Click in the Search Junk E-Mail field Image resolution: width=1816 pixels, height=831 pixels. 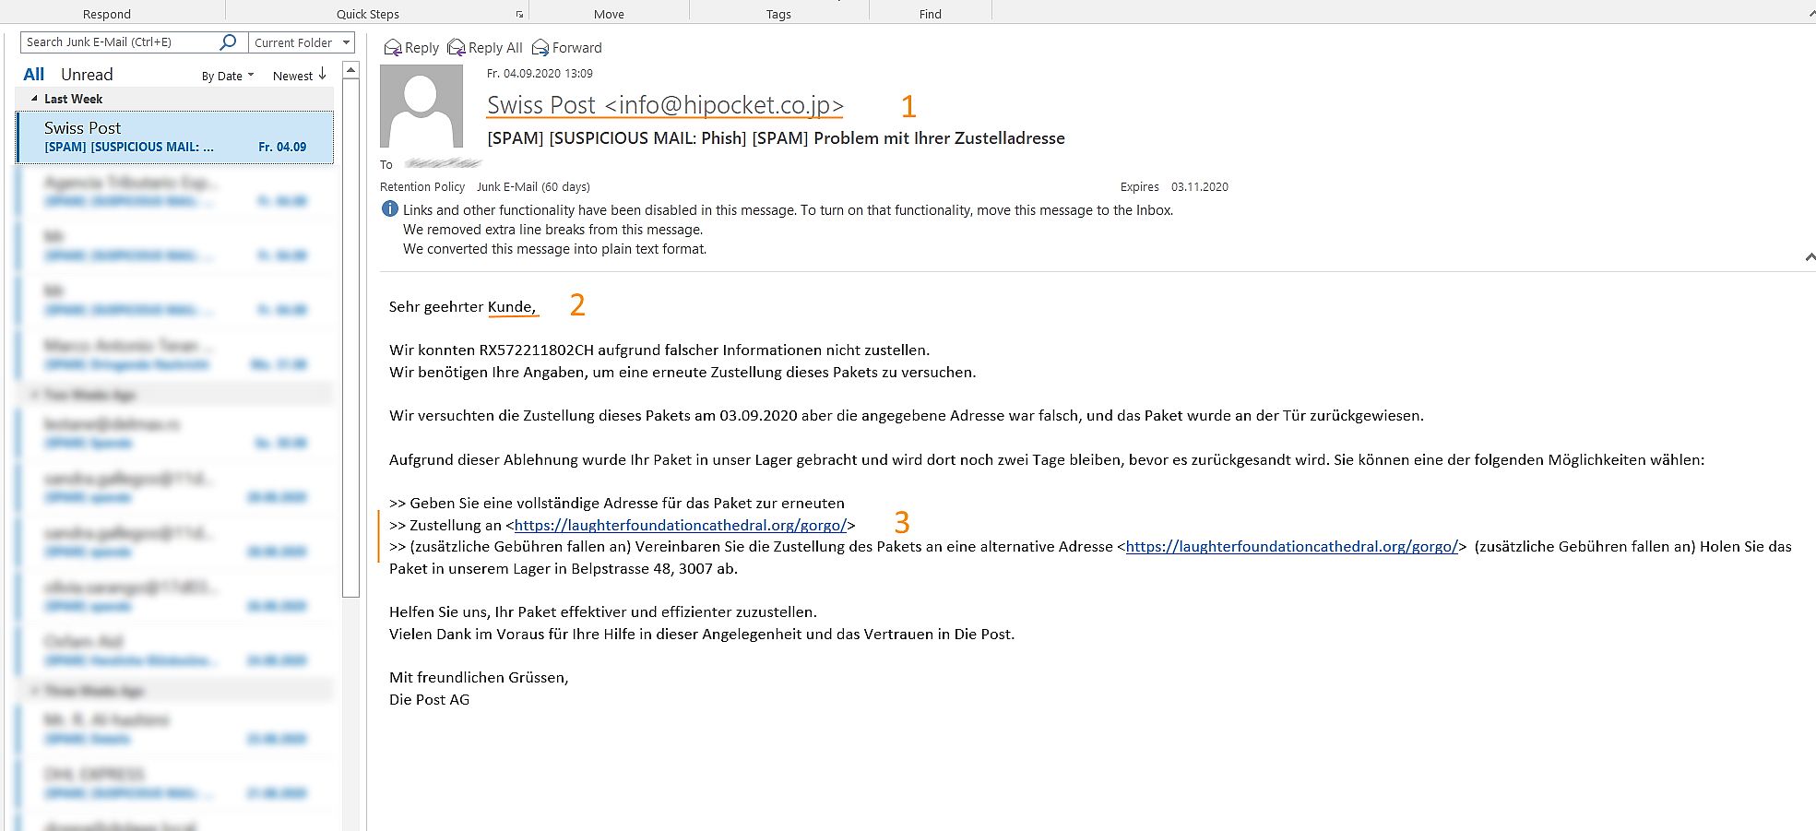click(120, 42)
